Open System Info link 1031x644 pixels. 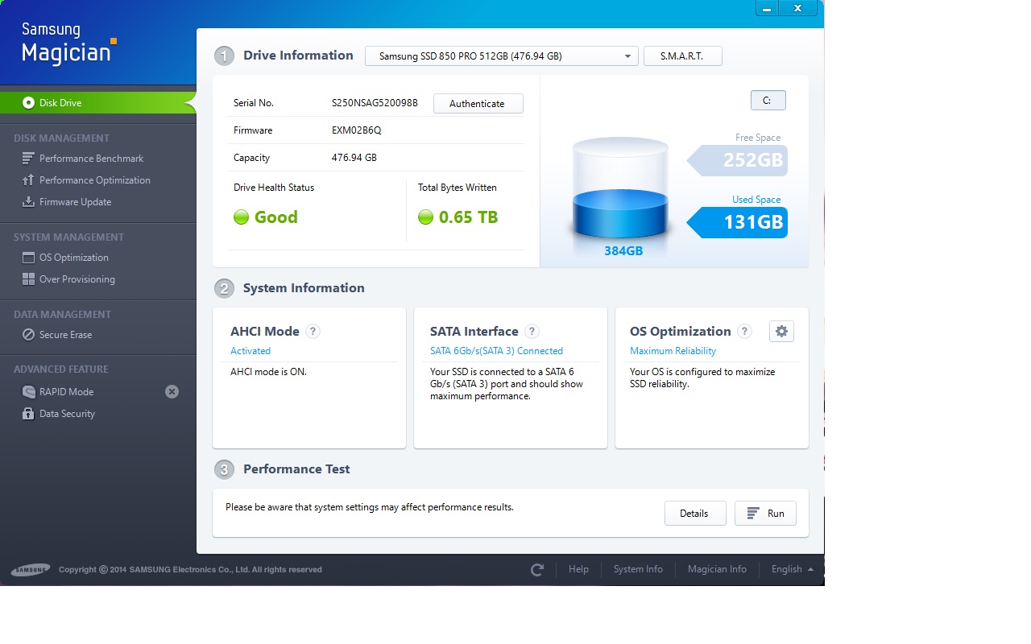pyautogui.click(x=638, y=569)
